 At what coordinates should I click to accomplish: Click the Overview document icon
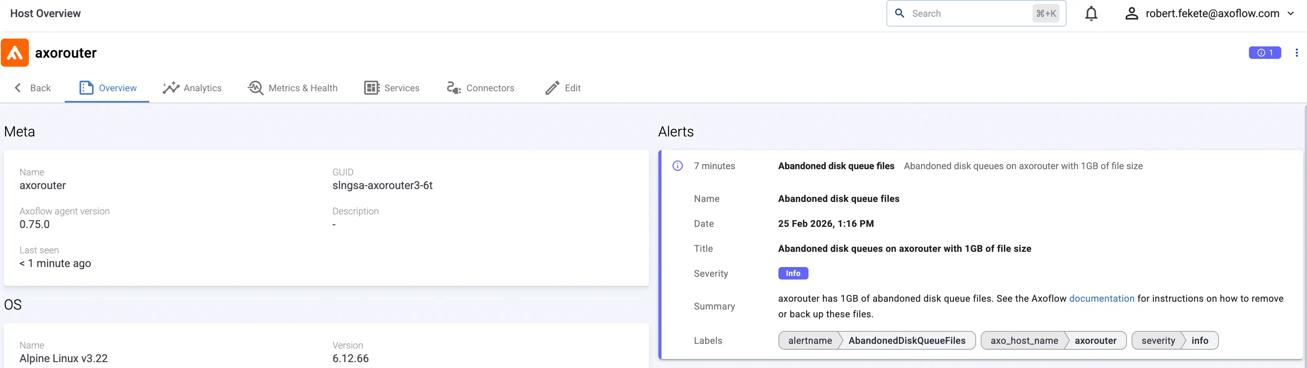tap(86, 88)
